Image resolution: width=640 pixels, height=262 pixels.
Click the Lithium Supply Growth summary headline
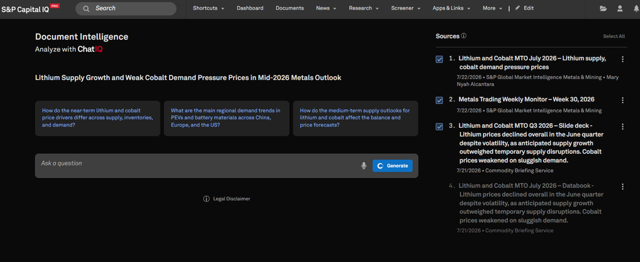coord(188,77)
